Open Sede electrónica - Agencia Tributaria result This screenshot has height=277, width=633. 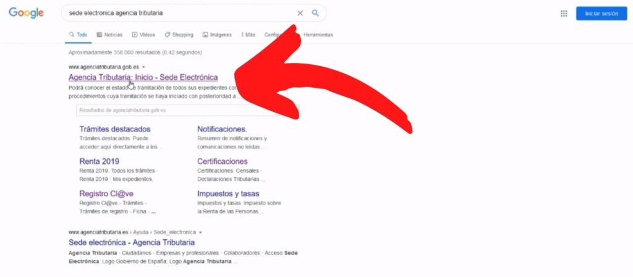(132, 242)
